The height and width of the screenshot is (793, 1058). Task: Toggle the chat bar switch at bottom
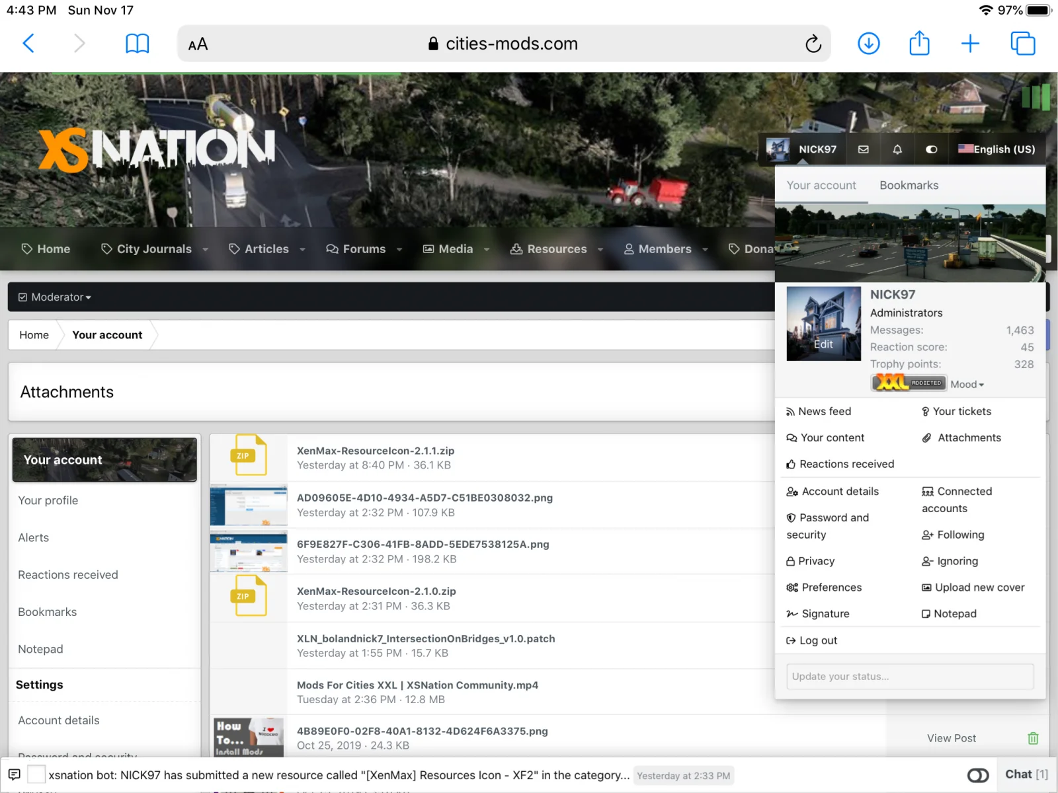click(978, 775)
